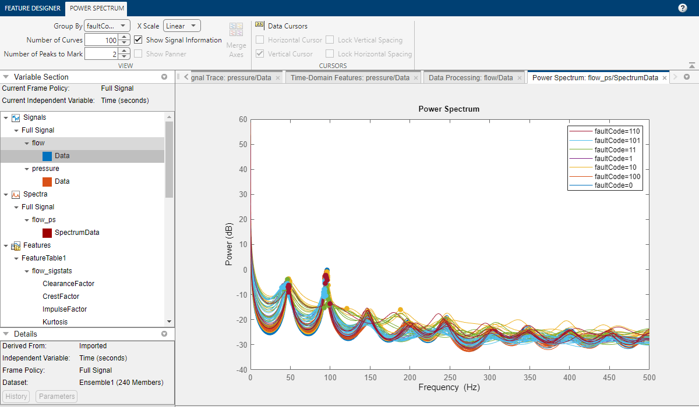Viewport: 699px width, 407px height.
Task: Click the Features table icon in tree
Action: click(x=16, y=245)
